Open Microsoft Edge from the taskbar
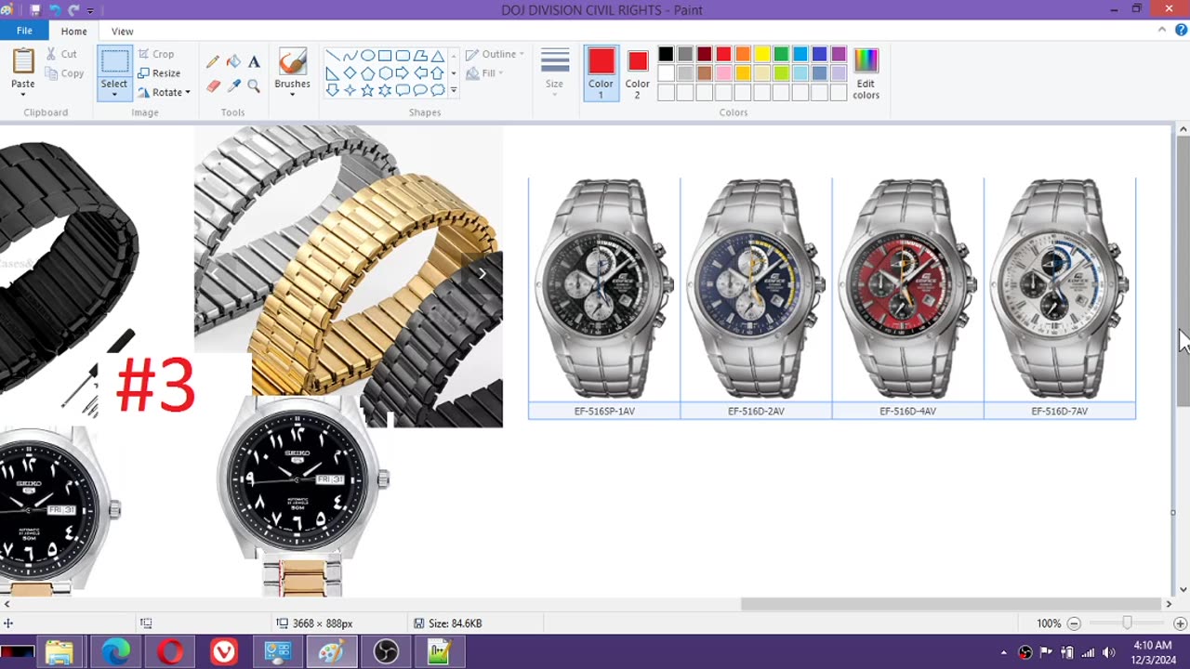This screenshot has width=1190, height=669. (115, 652)
